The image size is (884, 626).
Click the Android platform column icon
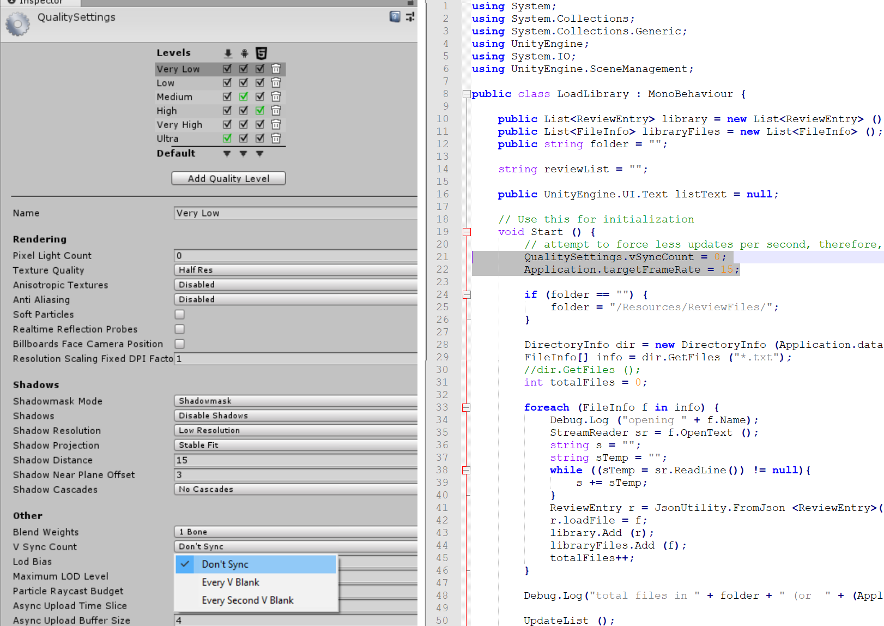244,53
